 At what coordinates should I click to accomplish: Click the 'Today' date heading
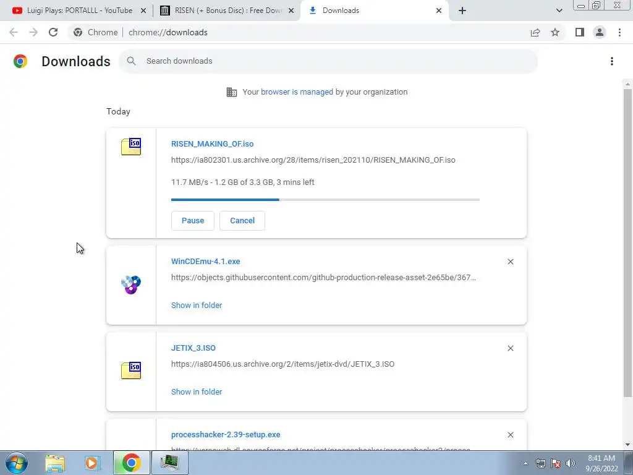coord(118,111)
